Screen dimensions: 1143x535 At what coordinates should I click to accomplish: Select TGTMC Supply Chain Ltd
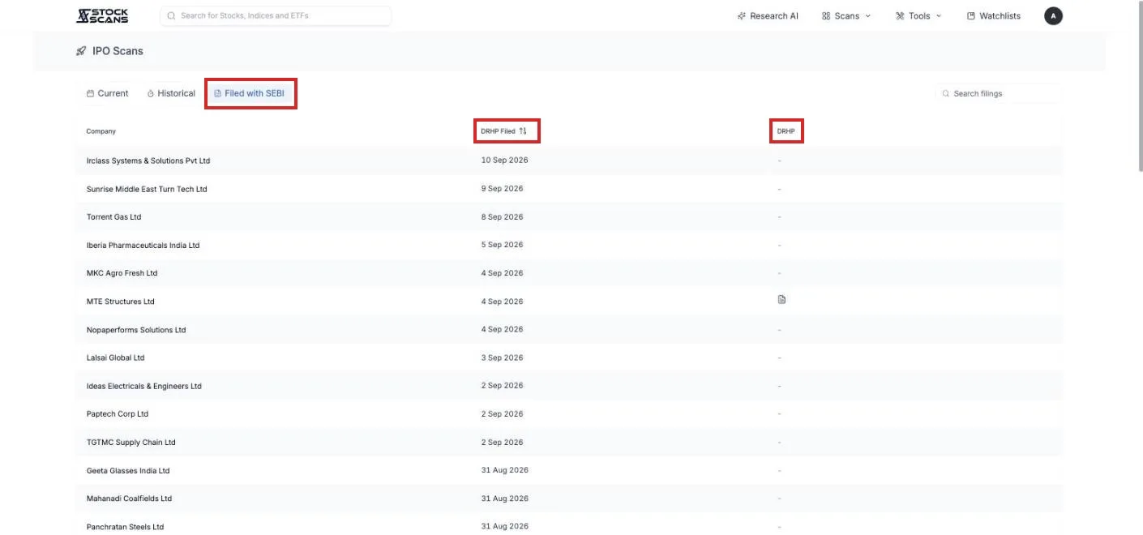[131, 443]
